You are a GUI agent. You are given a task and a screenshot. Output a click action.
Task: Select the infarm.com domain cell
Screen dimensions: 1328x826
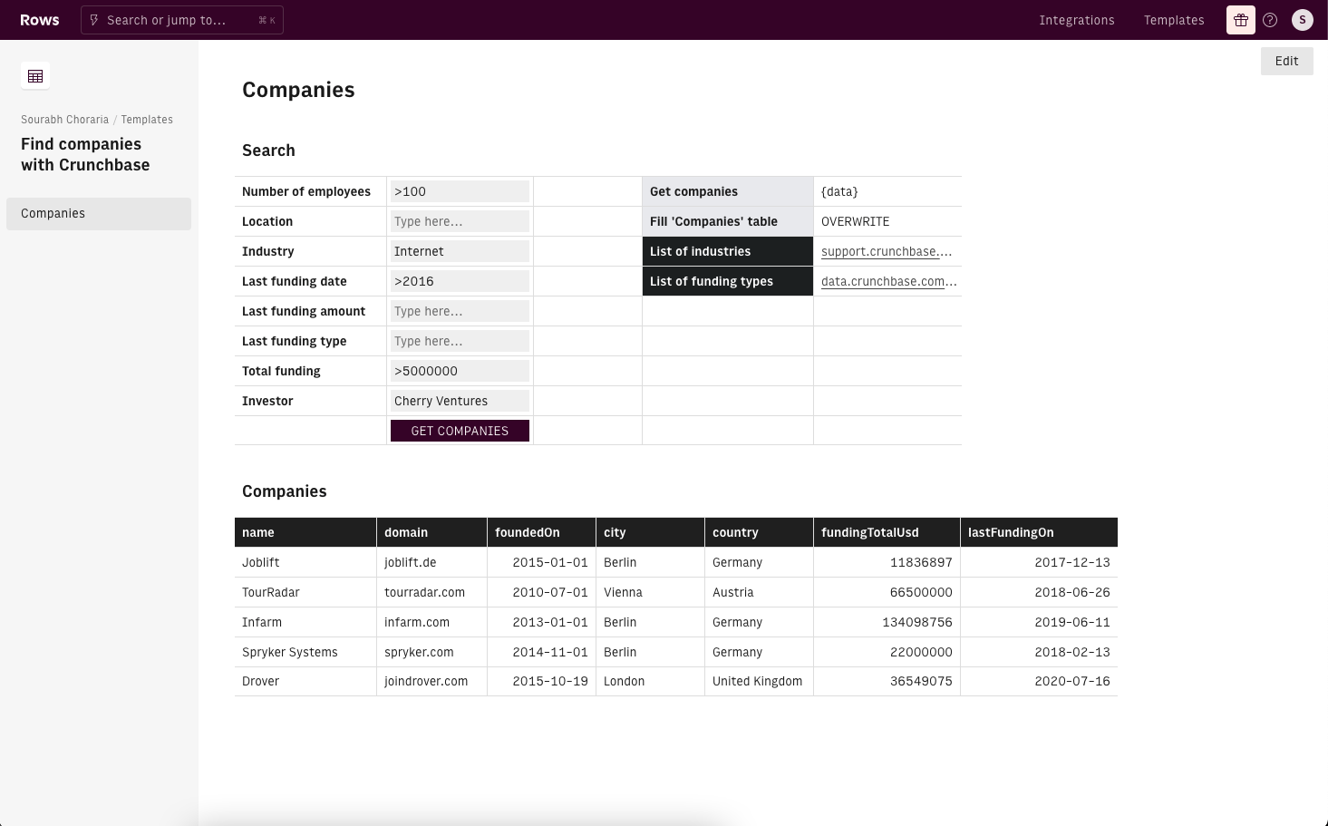[x=431, y=622]
